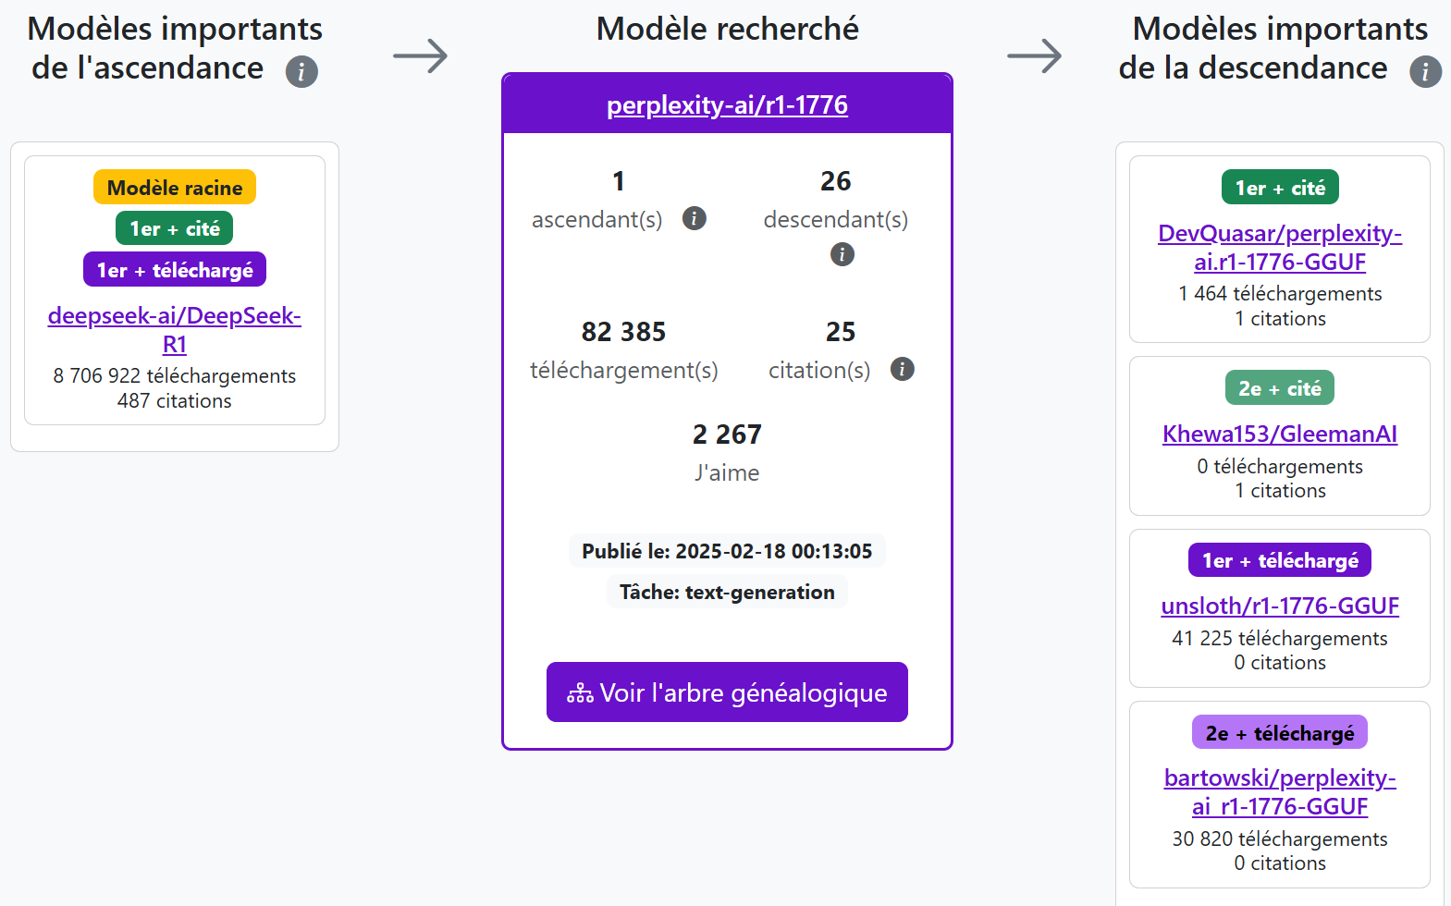Click Voir l'arbre généalogique button

tap(727, 692)
